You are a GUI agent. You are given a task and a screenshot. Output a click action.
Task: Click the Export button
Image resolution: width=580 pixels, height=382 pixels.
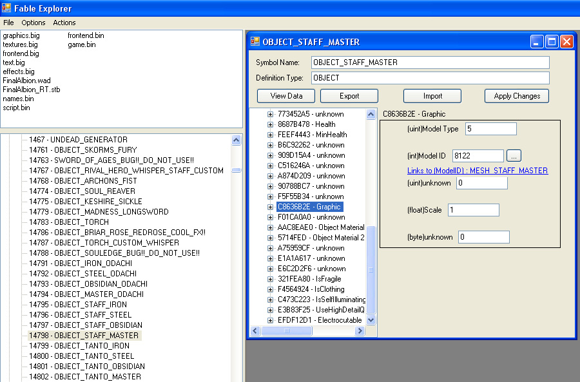(349, 96)
